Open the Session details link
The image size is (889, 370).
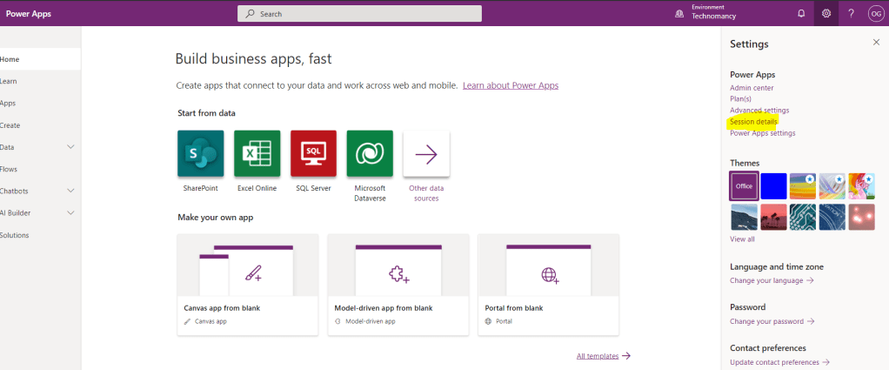click(x=753, y=122)
